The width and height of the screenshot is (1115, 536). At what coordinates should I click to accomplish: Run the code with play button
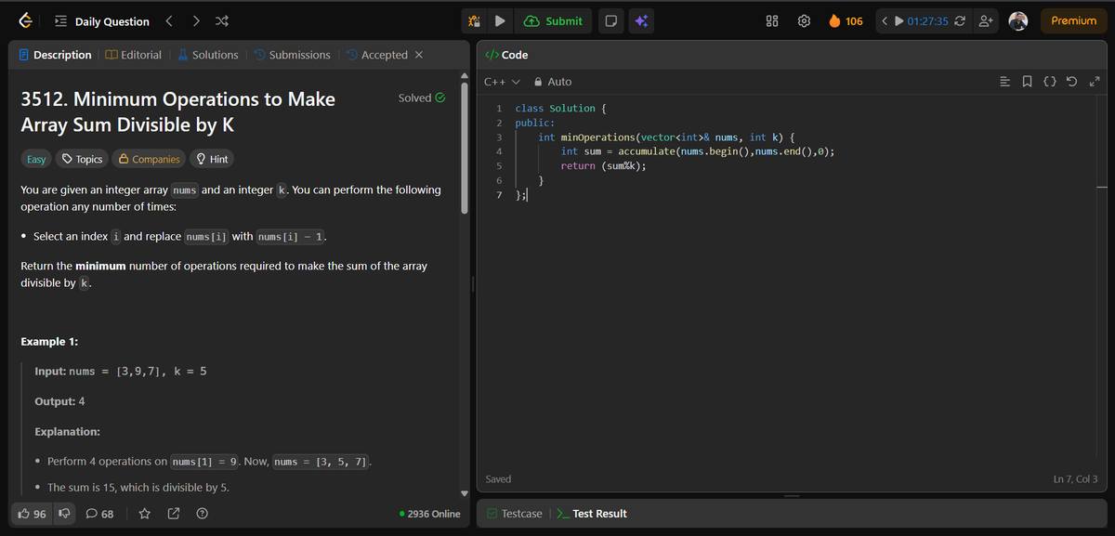(x=500, y=21)
